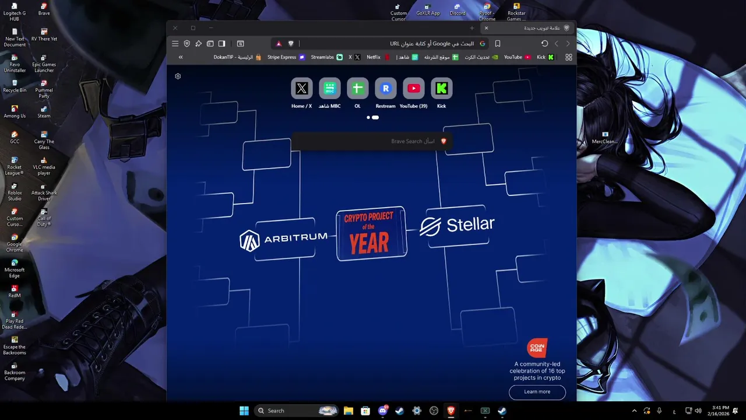Open the volume control in system tray
This screenshot has width=746, height=420.
pos(698,411)
